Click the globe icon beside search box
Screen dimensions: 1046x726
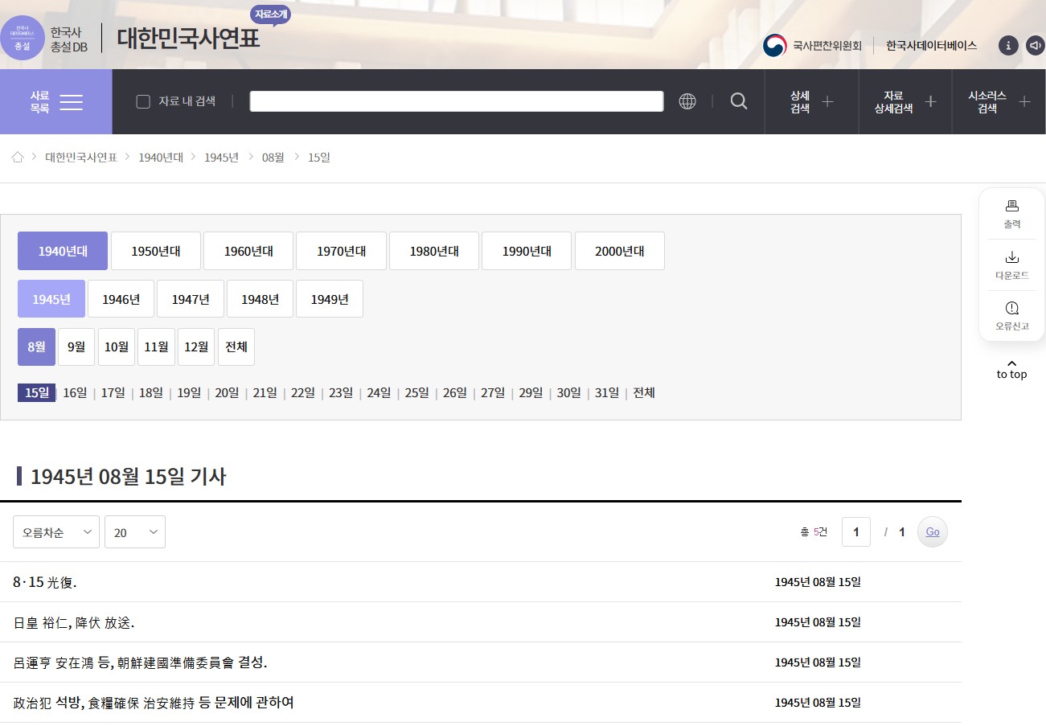pyautogui.click(x=687, y=101)
